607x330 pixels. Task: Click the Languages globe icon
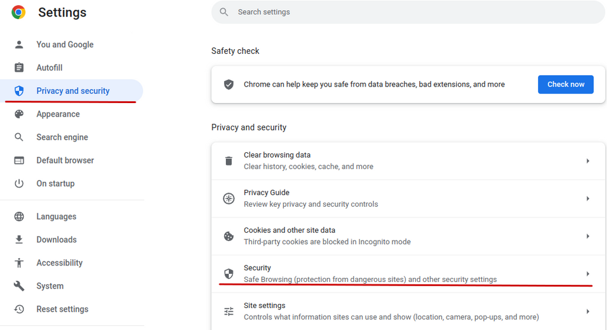tap(19, 217)
